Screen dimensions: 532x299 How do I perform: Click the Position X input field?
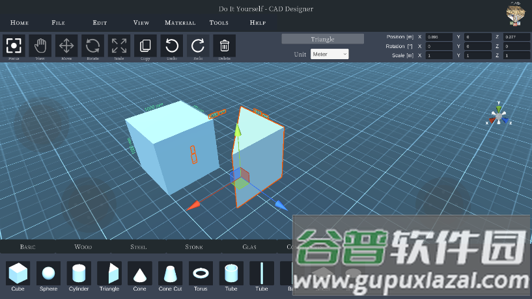[x=439, y=37]
